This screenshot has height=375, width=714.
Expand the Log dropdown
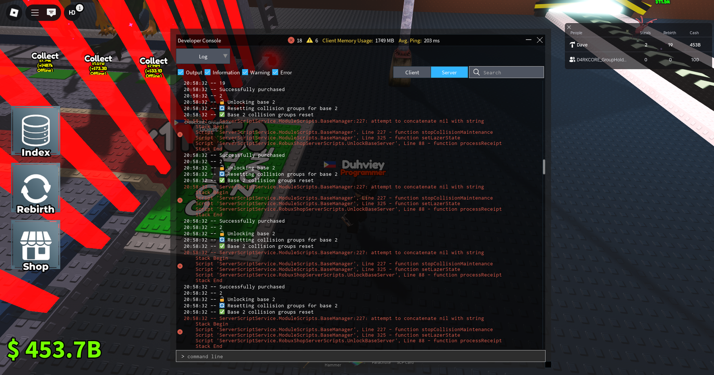tap(203, 57)
